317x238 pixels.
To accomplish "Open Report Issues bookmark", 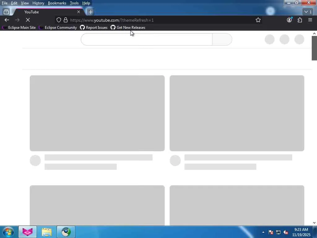I will pos(94,28).
